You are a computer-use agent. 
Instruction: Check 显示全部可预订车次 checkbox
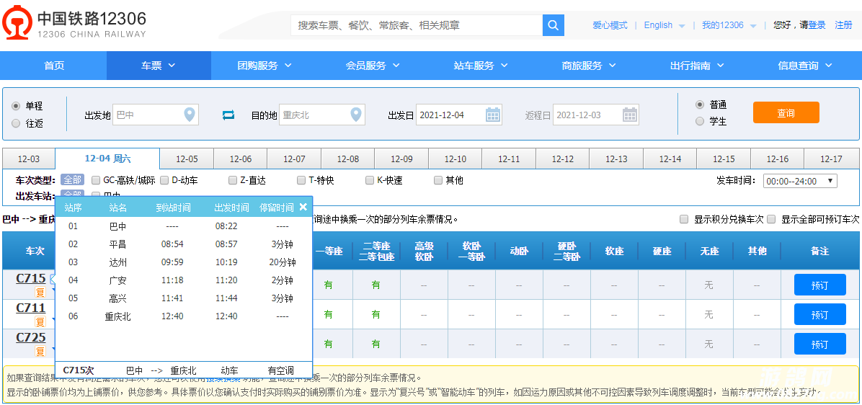click(x=771, y=219)
